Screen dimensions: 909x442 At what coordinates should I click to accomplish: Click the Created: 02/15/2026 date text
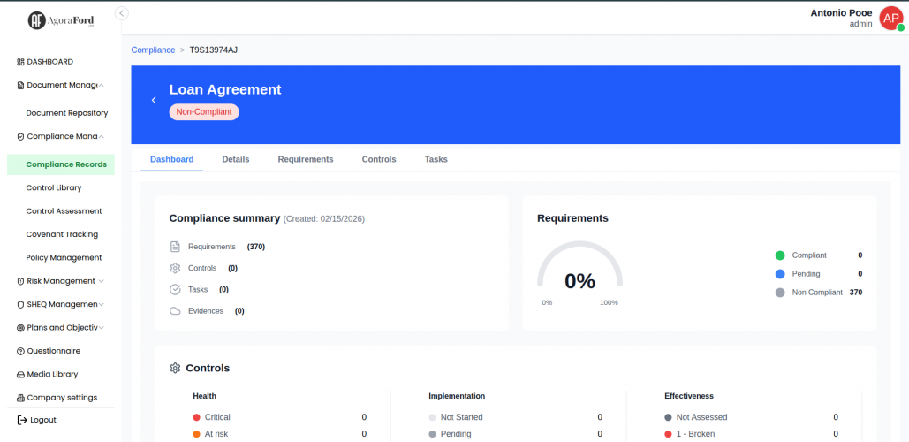324,219
